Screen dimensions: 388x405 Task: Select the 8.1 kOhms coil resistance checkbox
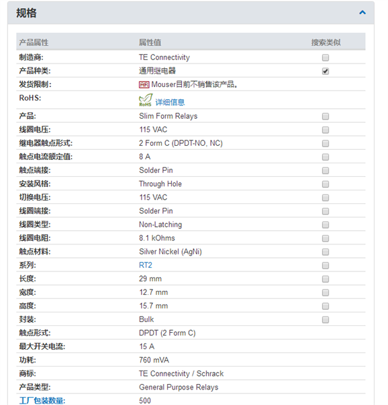[x=325, y=238]
